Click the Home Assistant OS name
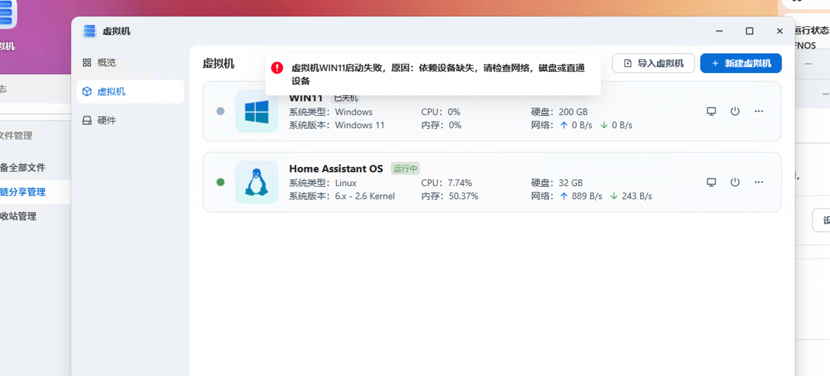 point(336,169)
